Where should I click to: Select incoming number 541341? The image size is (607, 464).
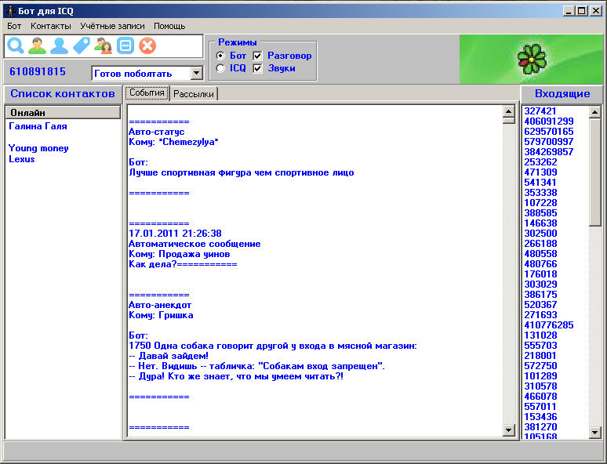[540, 183]
